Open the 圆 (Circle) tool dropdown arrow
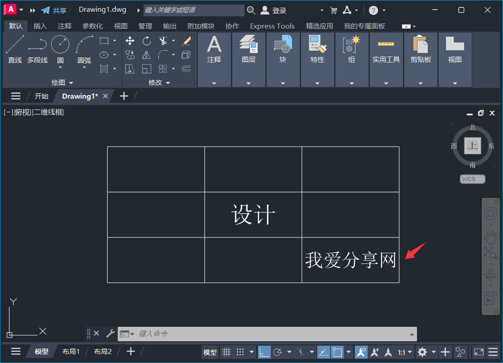The width and height of the screenshot is (503, 363). [x=60, y=67]
